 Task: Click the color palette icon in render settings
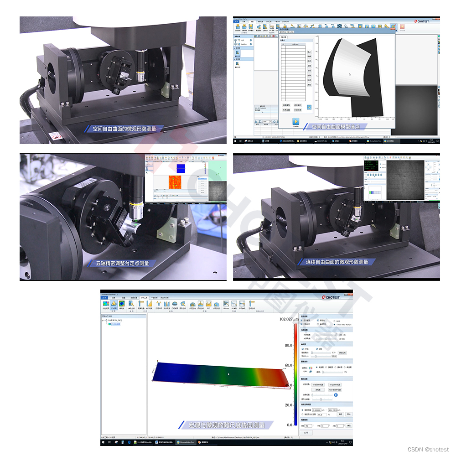(x=311, y=368)
